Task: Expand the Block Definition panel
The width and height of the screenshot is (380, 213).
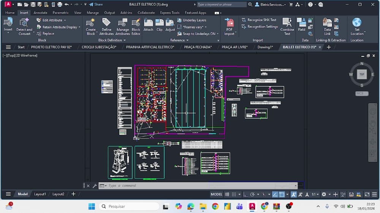Action: (112, 40)
